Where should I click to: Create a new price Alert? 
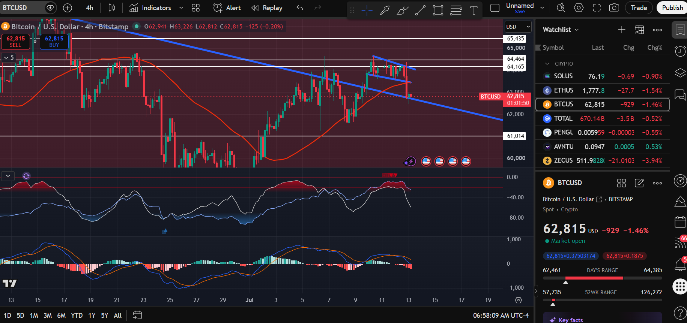227,8
